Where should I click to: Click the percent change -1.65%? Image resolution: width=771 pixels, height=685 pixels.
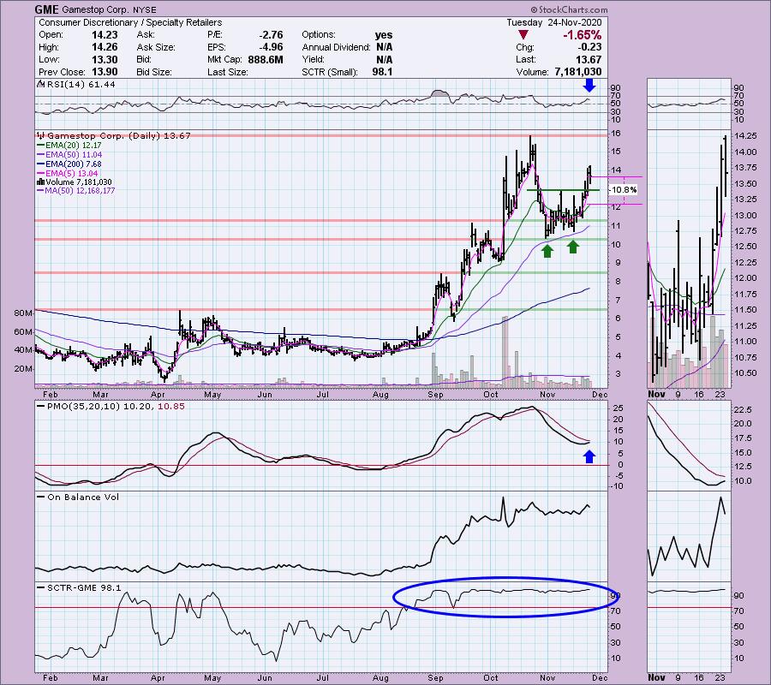(583, 35)
